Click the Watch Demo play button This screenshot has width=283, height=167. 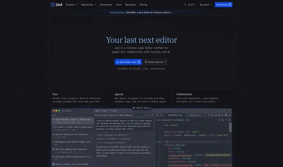141,108
